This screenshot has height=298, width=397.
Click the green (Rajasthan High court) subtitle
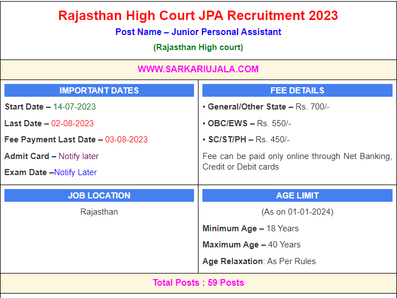[x=198, y=47]
